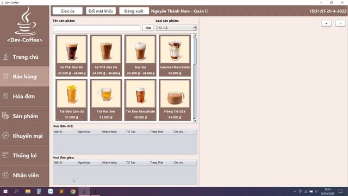
Task: Open Google Chrome from the taskbar
Action: (73, 191)
